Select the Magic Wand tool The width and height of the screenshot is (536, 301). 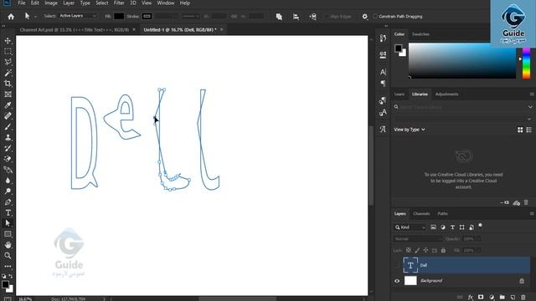(8, 73)
